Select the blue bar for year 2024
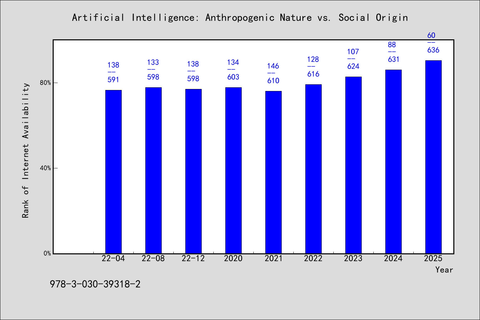Viewport: 480px width, 320px height. click(393, 162)
